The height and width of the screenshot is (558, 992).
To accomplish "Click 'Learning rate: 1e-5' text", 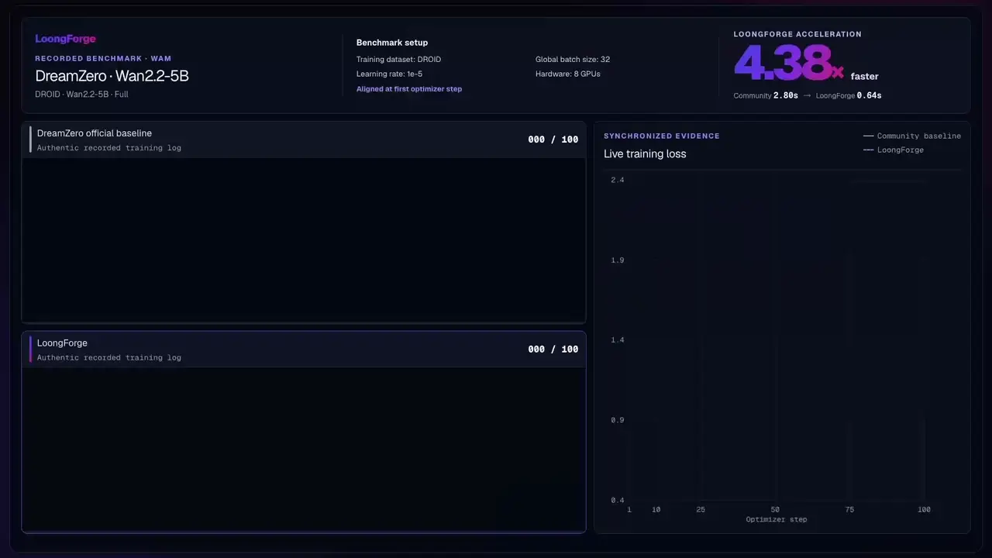I will click(x=389, y=74).
